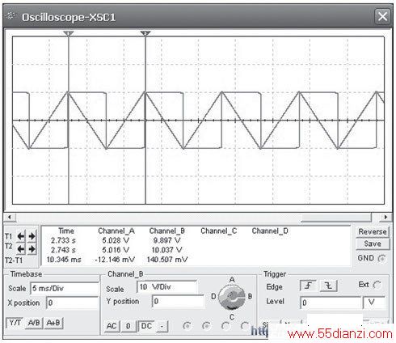Click the timebase Scale field
Viewport: 396px width, 343px height.
[x=65, y=288]
